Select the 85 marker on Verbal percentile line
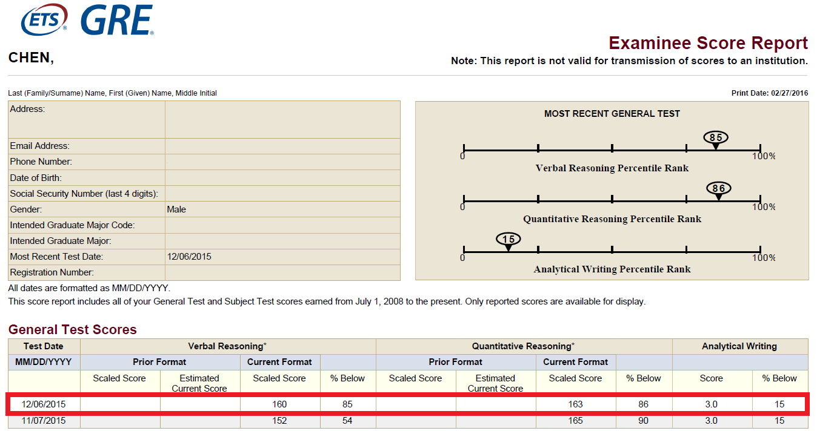 click(x=716, y=140)
